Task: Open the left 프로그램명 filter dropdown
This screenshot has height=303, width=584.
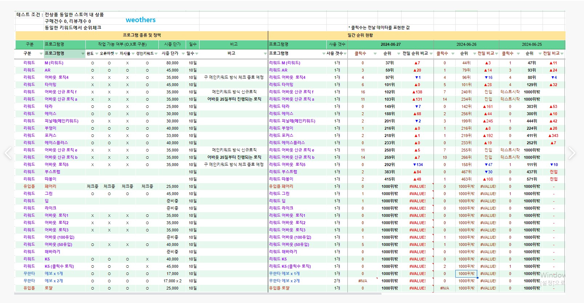Action: point(83,54)
